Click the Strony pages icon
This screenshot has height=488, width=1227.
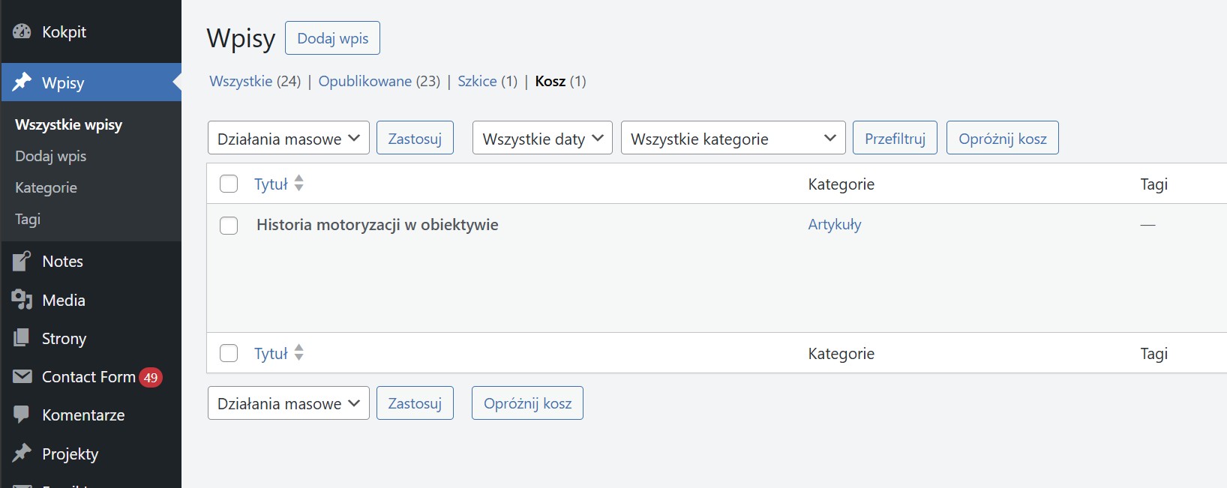point(22,338)
